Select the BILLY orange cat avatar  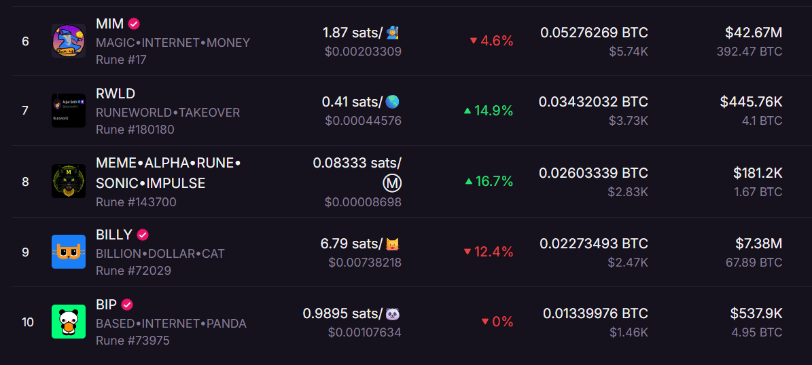69,252
